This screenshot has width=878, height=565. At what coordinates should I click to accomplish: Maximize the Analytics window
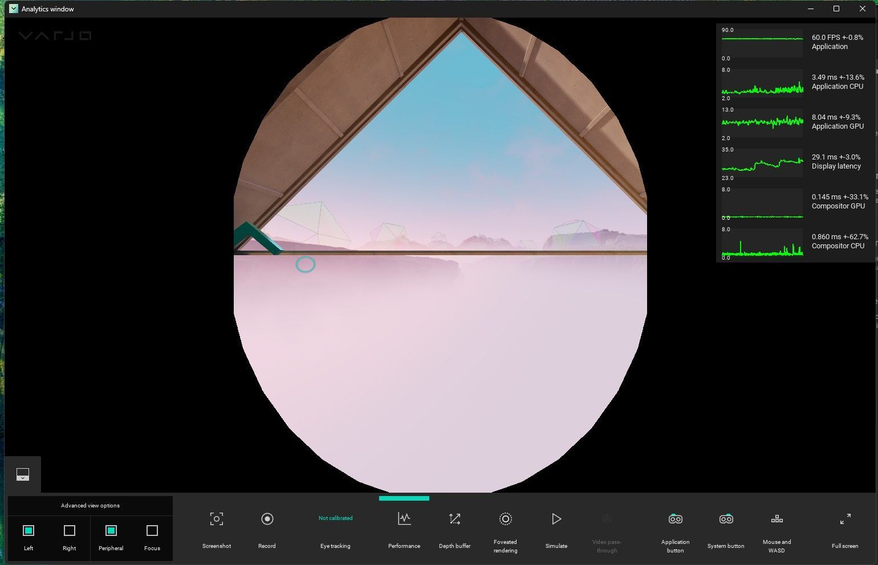tap(836, 9)
